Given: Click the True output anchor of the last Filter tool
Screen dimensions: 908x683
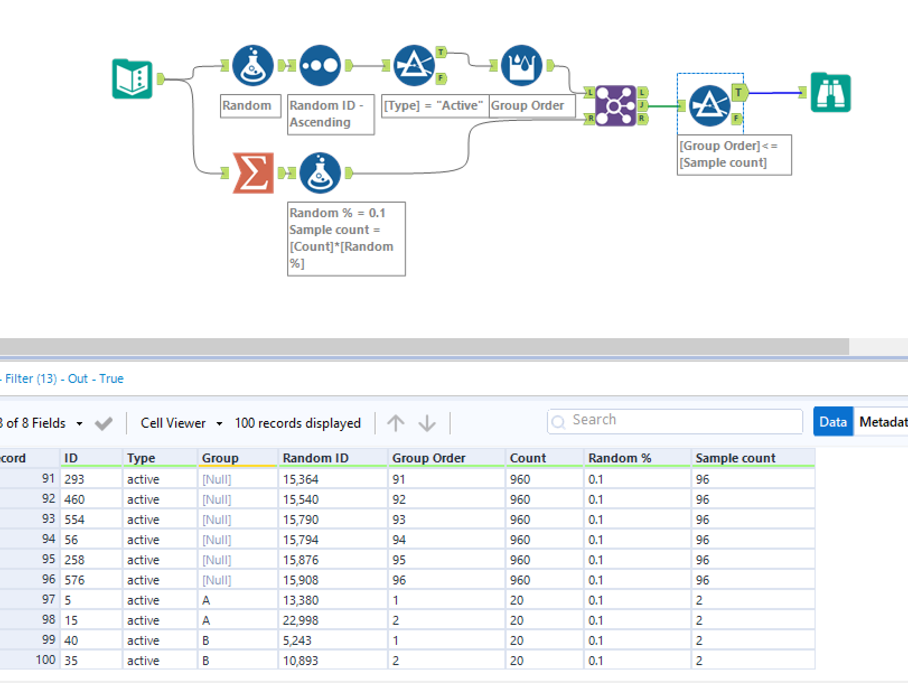Looking at the screenshot, I should tap(739, 93).
